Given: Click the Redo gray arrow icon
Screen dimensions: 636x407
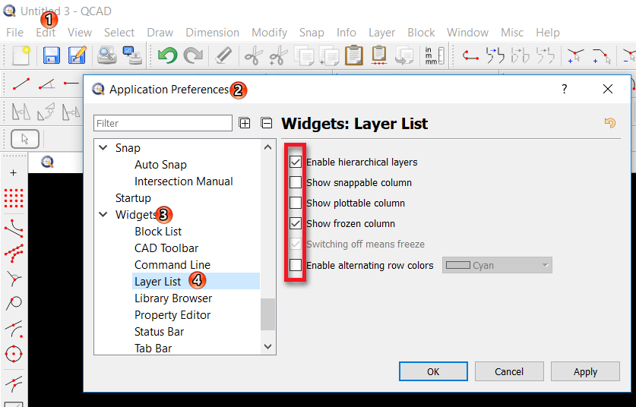Looking at the screenshot, I should pos(193,55).
